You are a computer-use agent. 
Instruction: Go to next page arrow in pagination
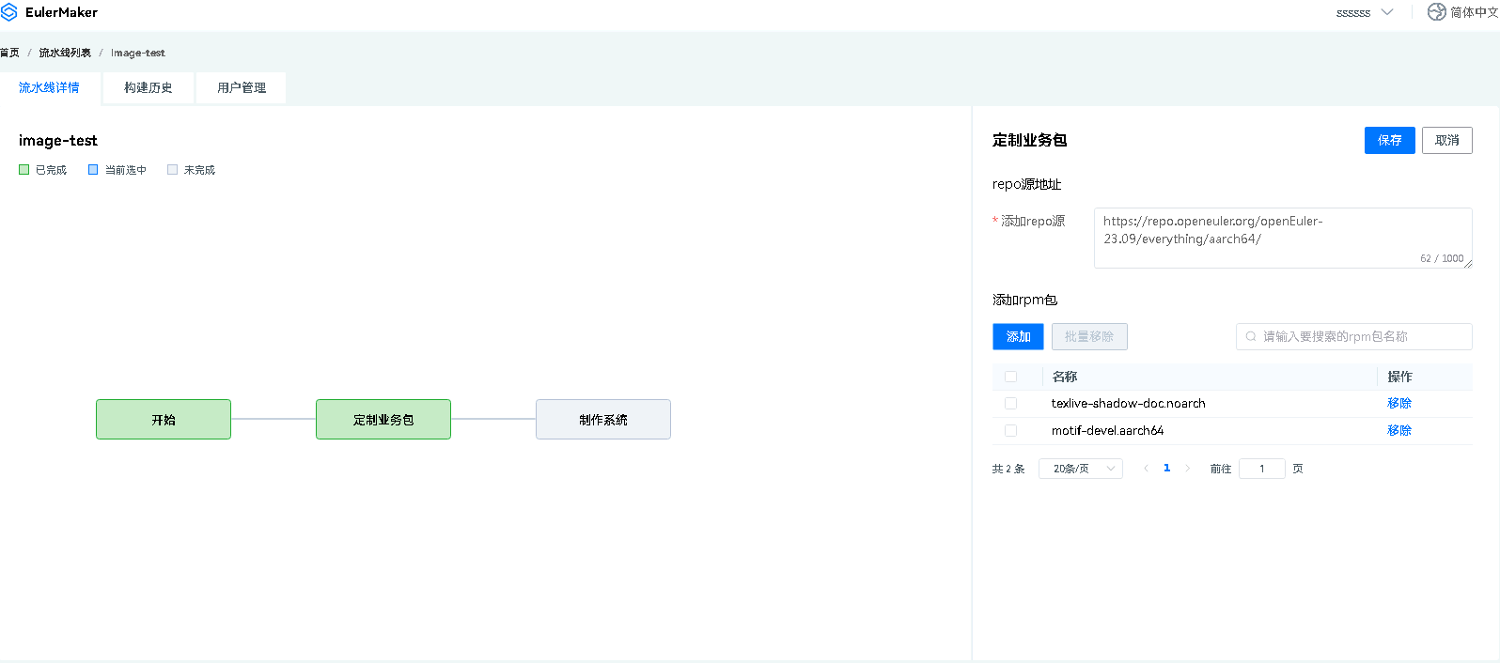coord(1187,469)
